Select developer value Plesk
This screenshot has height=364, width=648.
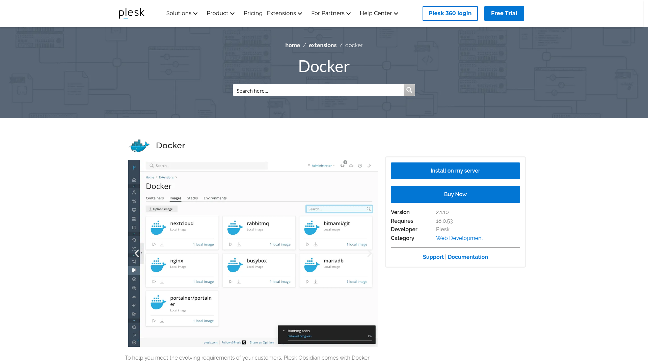pyautogui.click(x=442, y=230)
